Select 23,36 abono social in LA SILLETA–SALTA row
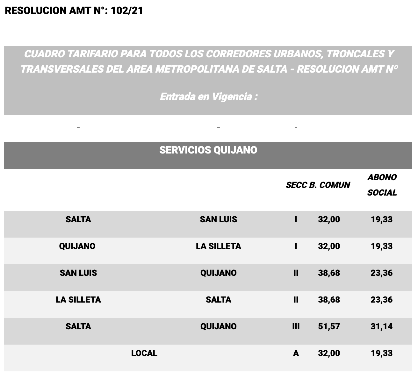 click(x=381, y=300)
